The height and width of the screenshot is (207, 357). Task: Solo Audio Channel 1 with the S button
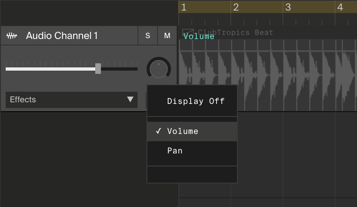tap(148, 35)
